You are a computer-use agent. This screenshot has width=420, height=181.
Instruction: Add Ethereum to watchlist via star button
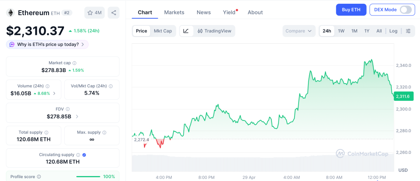(94, 13)
